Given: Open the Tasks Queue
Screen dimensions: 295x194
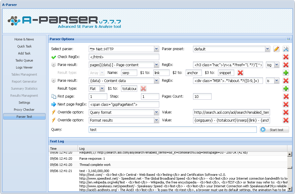Looking at the screenshot, I should tap(24, 60).
